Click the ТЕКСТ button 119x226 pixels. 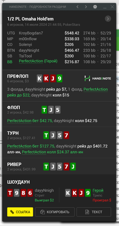(x=94, y=212)
